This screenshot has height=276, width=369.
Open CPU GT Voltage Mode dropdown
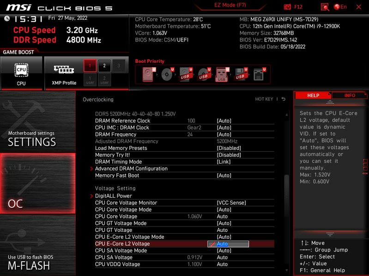[224, 223]
